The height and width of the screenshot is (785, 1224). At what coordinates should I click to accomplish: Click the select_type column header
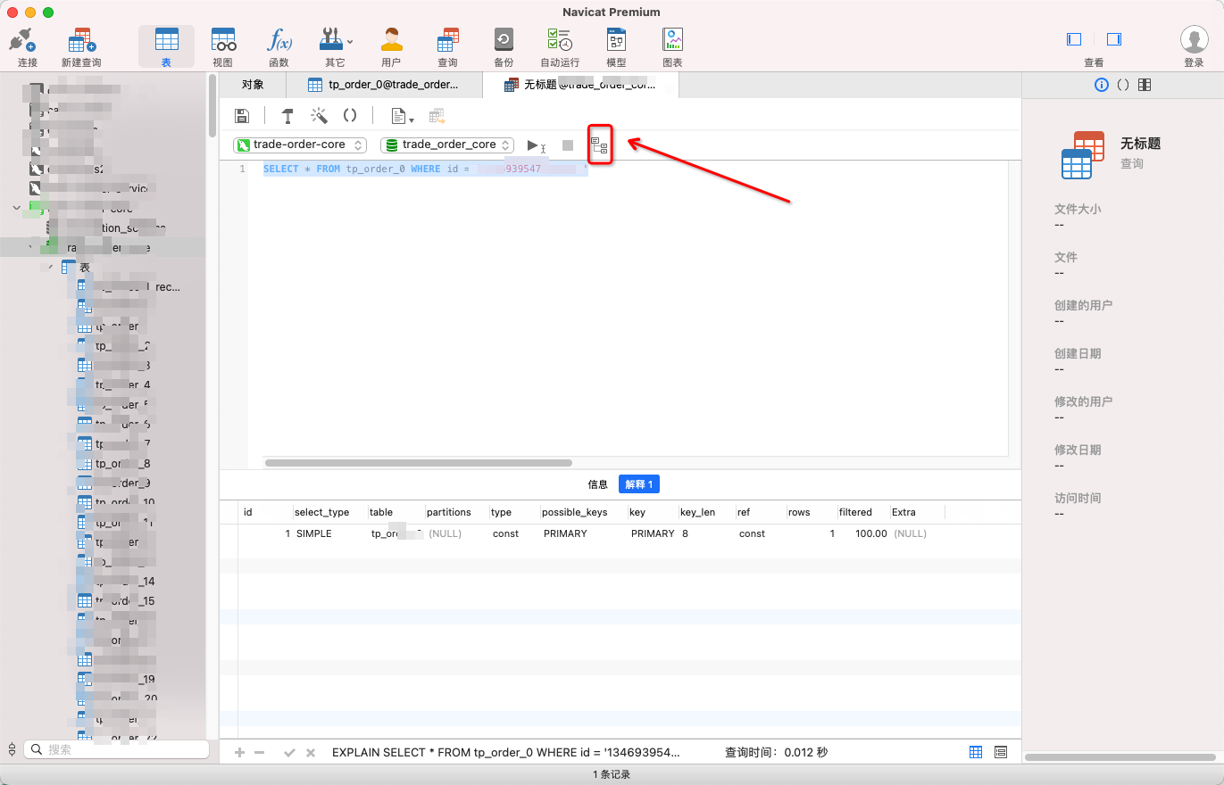[322, 512]
